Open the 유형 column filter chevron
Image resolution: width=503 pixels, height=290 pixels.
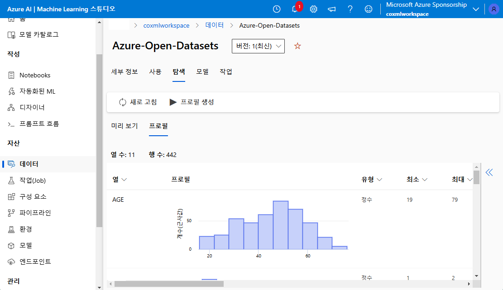click(379, 180)
